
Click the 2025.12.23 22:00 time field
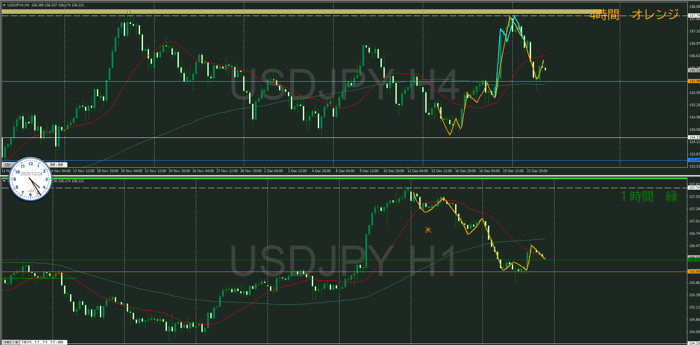(42, 342)
